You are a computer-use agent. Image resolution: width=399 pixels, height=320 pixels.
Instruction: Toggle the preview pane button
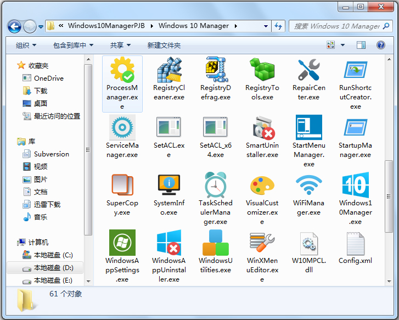point(361,45)
